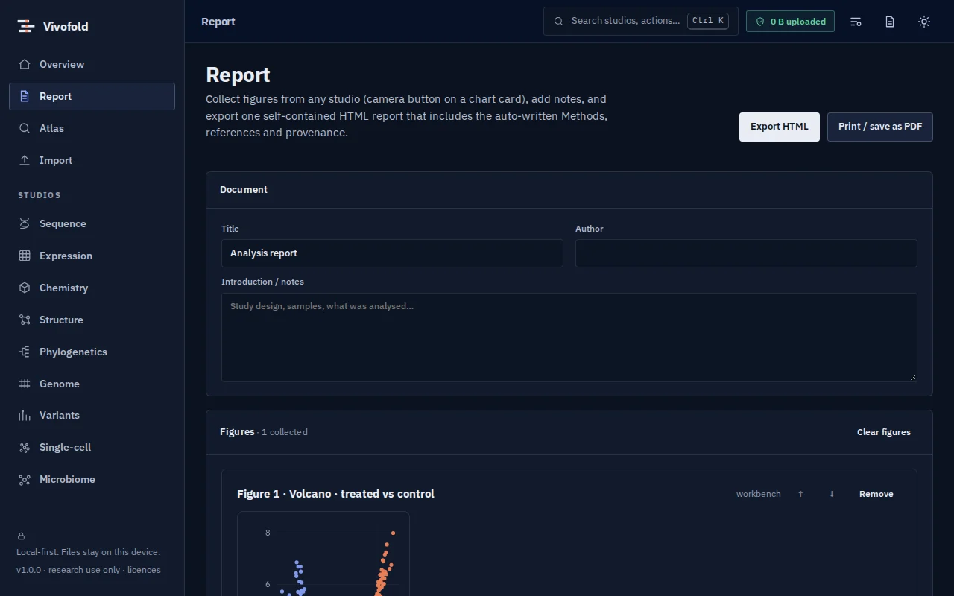Remove Figure 1 from the report

coord(876,494)
